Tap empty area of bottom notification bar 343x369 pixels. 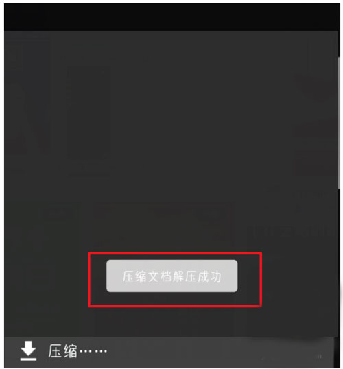tap(212, 352)
